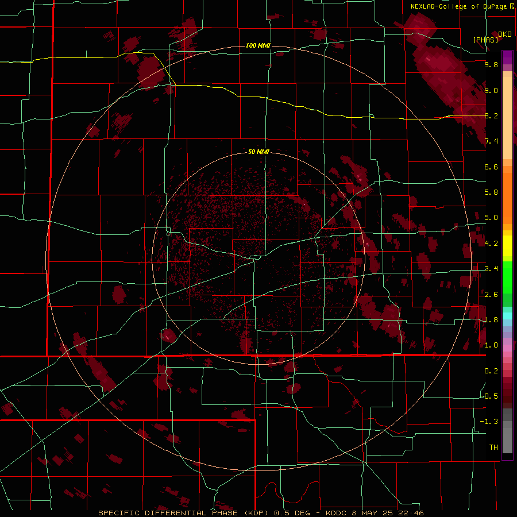
Task: Click the 2.6 scale value
Action: click(491, 294)
